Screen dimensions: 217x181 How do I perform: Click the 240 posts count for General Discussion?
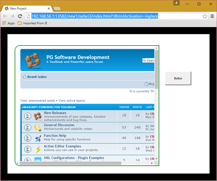point(138,128)
